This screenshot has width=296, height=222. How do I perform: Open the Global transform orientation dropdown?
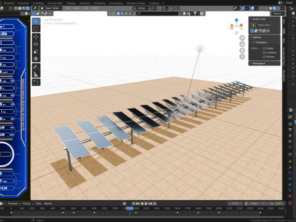[x=141, y=8]
